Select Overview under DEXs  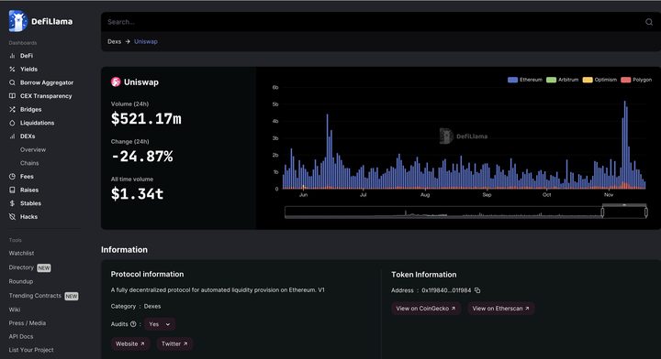pos(33,149)
